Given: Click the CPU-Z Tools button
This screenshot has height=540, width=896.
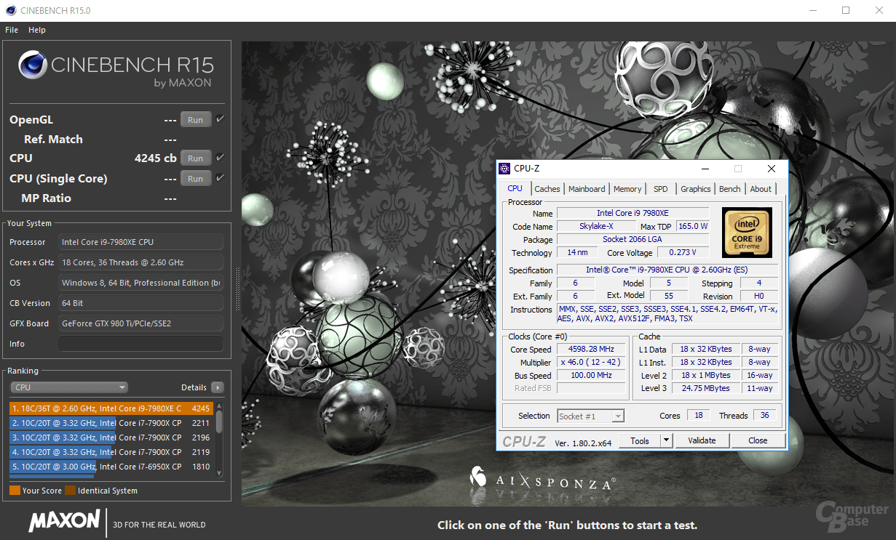Looking at the screenshot, I should [x=640, y=440].
